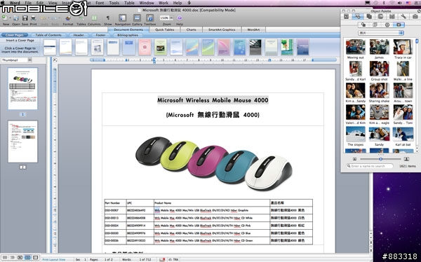Open the Font menu
Viewport: 421px width, 262px height.
(x=100, y=3)
